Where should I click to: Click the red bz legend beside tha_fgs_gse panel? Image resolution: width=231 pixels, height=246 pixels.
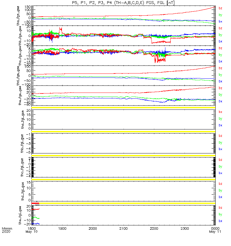[221, 8]
